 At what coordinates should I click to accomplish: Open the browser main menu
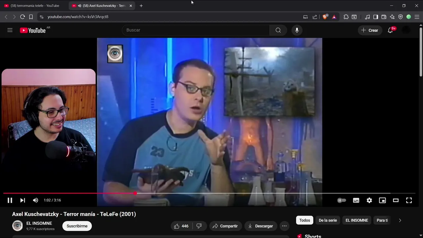tap(417, 17)
